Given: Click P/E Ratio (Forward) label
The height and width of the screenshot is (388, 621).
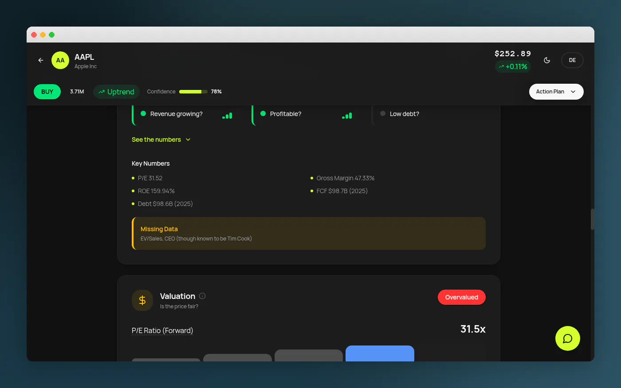Looking at the screenshot, I should coord(162,330).
